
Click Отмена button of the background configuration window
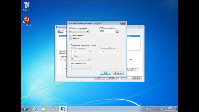(112, 78)
